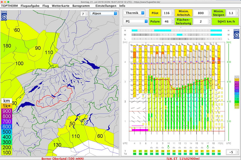Click the 19[h] hour label
The width and height of the screenshot is (241, 160).
(x=221, y=143)
